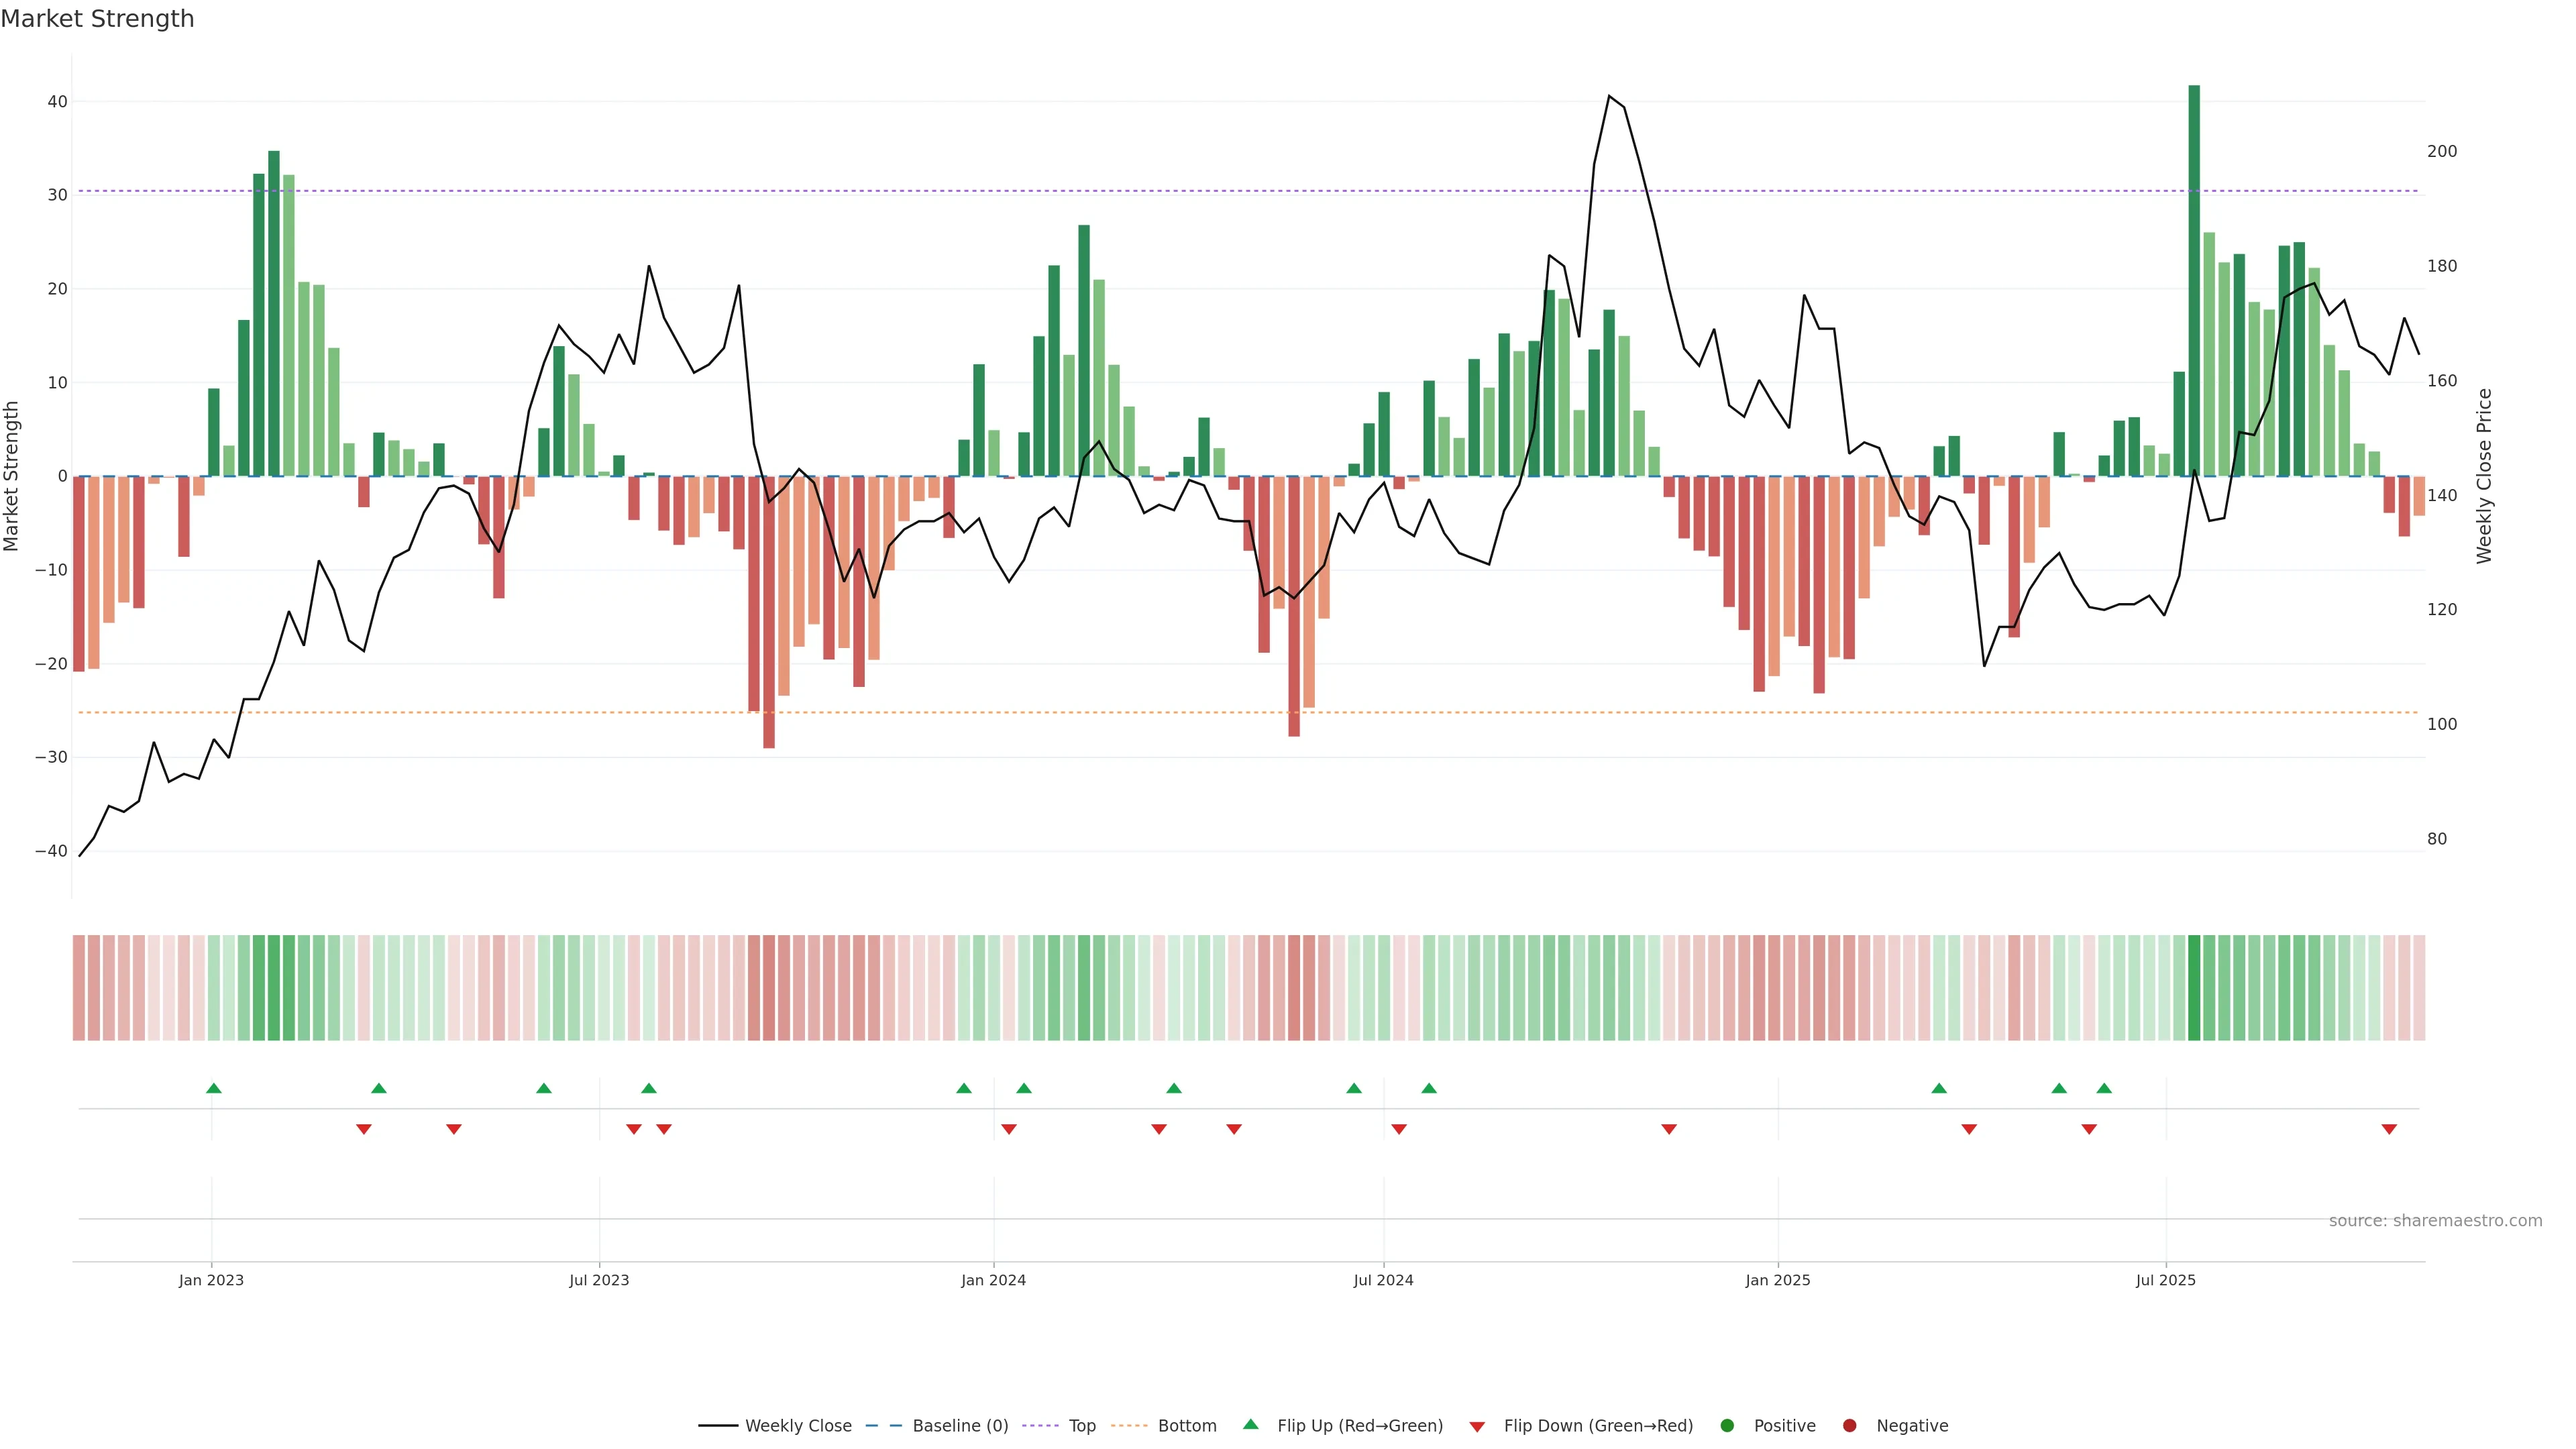The width and height of the screenshot is (2576, 1449).
Task: Click the last red flip-down marker at far right
Action: coord(2389,1129)
